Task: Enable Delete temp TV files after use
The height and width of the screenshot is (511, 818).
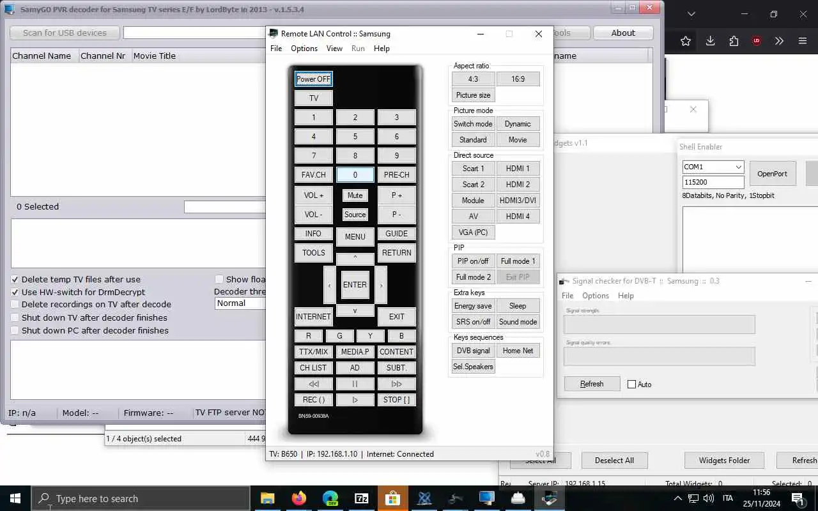Action: coord(15,279)
